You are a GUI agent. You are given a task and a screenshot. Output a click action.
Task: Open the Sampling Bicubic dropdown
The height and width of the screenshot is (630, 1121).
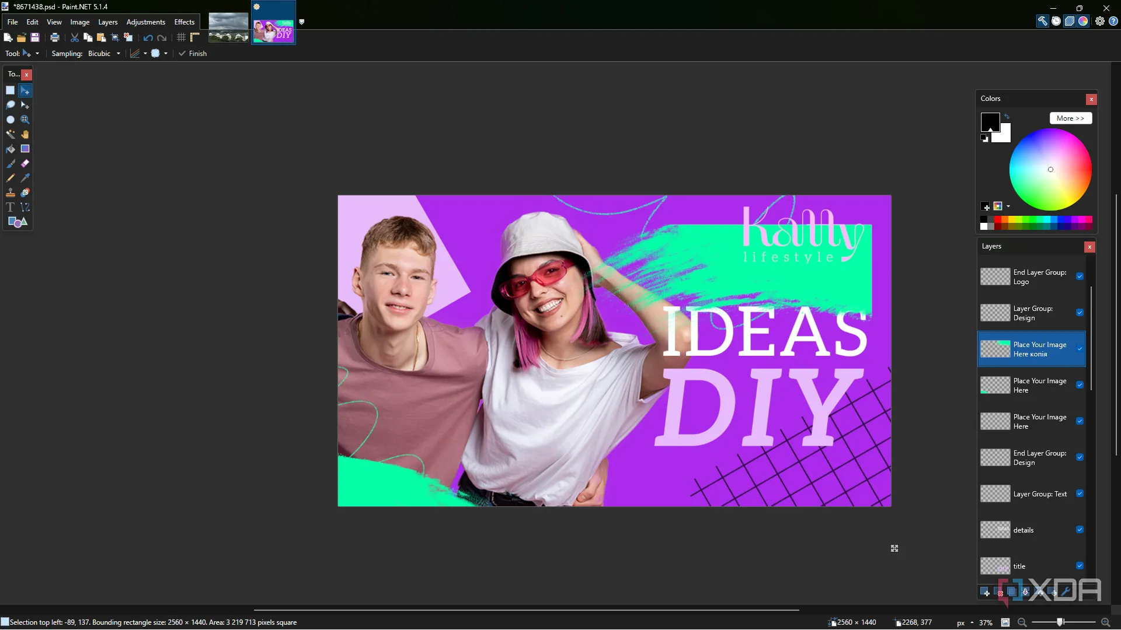[104, 54]
